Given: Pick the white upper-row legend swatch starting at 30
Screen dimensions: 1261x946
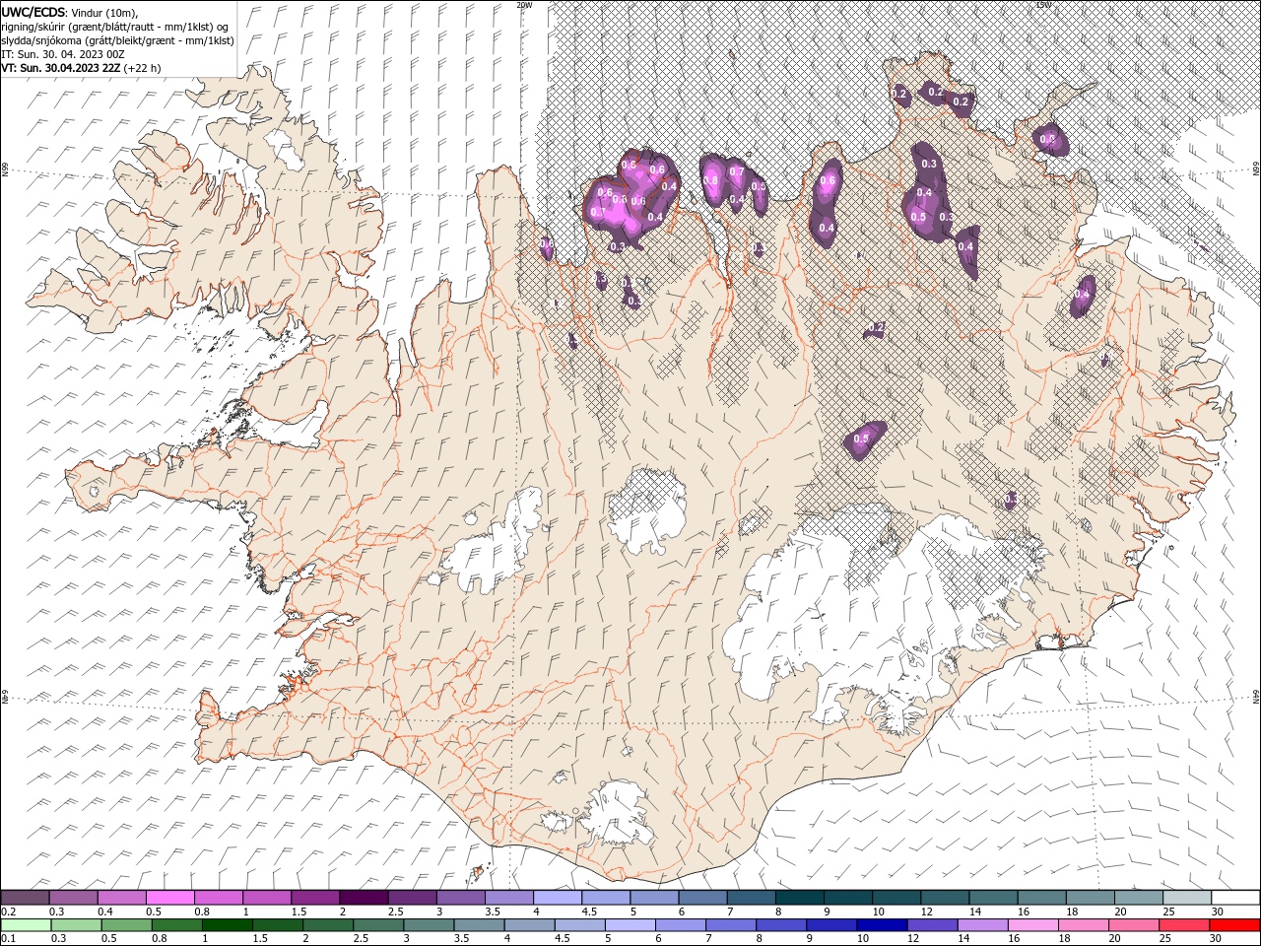Looking at the screenshot, I should (1234, 898).
